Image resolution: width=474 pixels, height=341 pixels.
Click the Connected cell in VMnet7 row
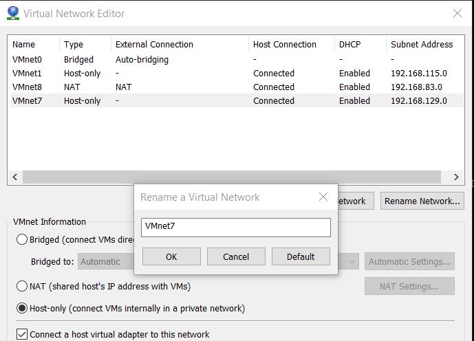pos(274,101)
